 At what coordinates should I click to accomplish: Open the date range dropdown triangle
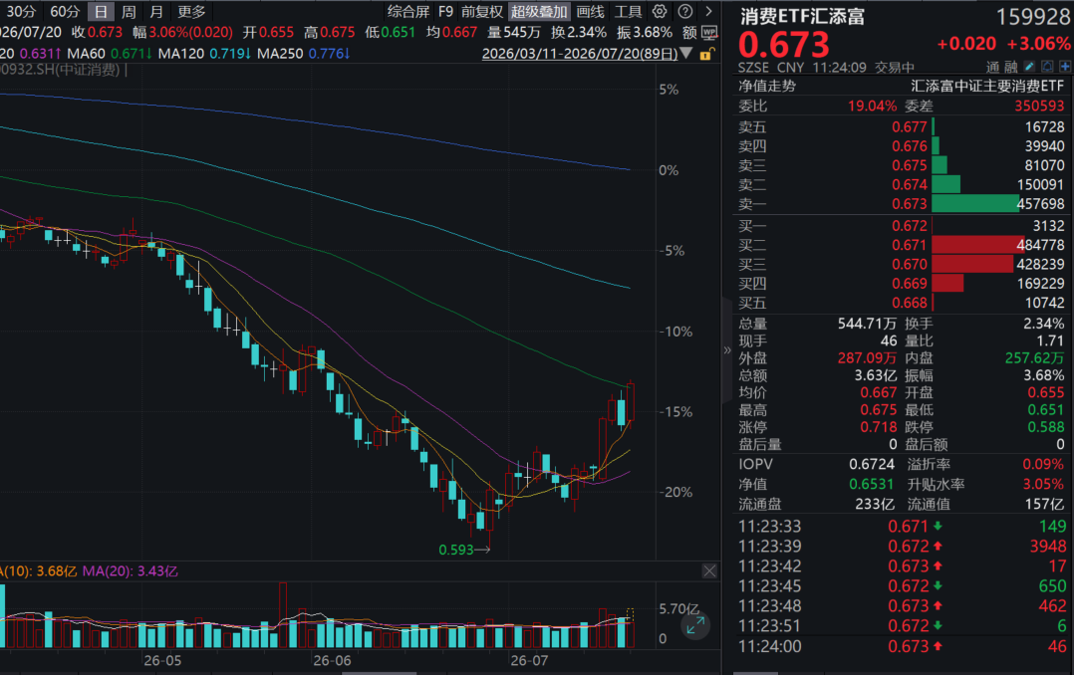coord(686,54)
